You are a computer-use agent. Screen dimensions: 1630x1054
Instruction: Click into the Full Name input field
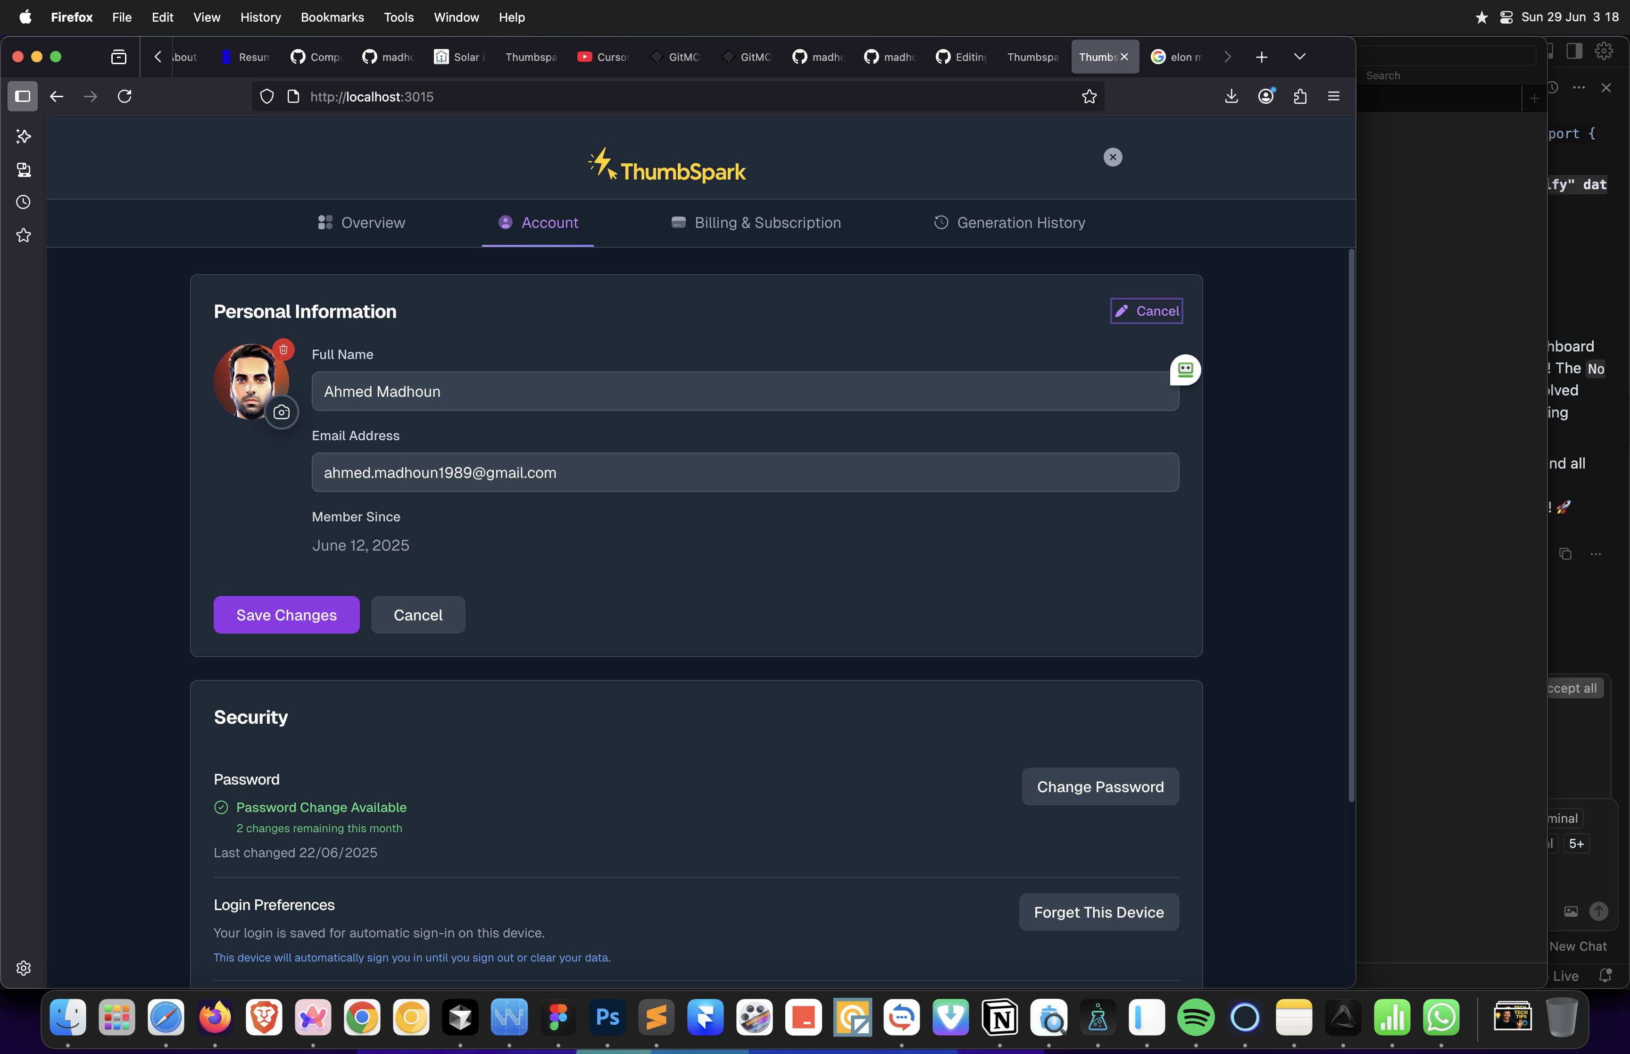click(x=744, y=392)
